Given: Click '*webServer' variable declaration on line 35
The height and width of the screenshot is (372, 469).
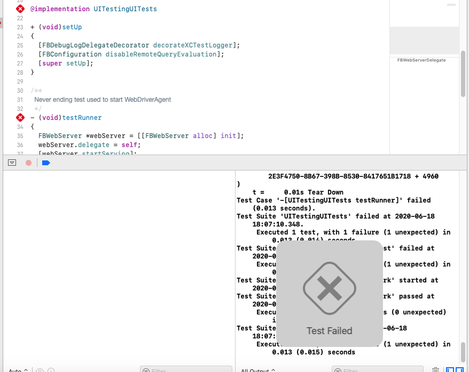Looking at the screenshot, I should click(106, 136).
